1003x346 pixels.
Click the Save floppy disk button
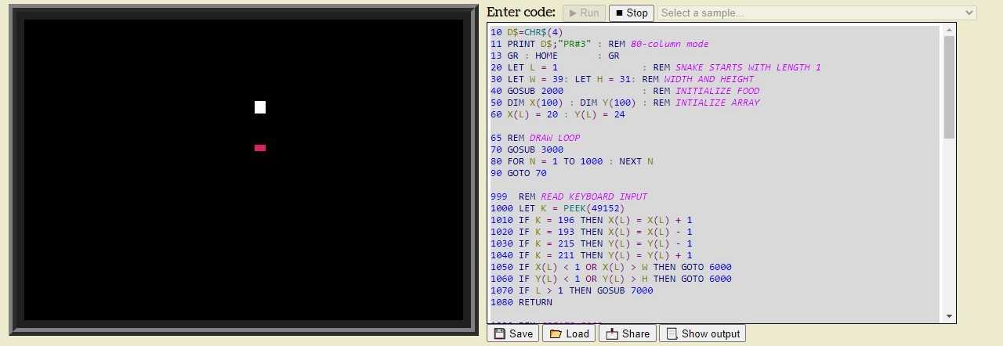(x=513, y=333)
